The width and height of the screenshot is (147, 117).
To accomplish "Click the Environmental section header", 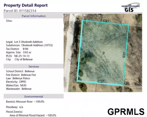I will click(34, 96).
